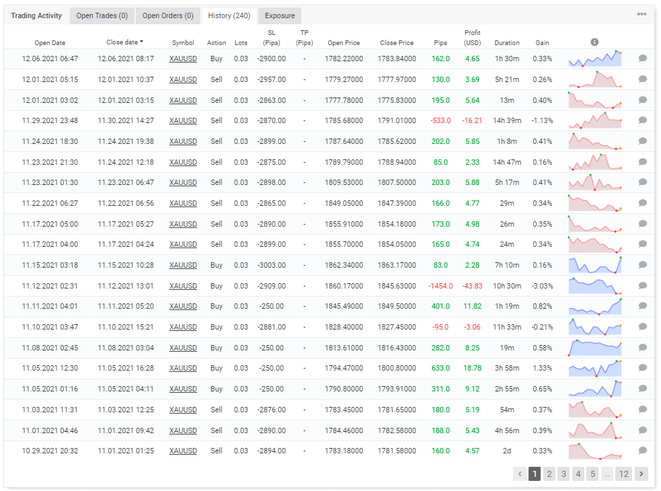Open the XAUUSD symbol link on the first row
The height and width of the screenshot is (491, 661).
pyautogui.click(x=183, y=59)
